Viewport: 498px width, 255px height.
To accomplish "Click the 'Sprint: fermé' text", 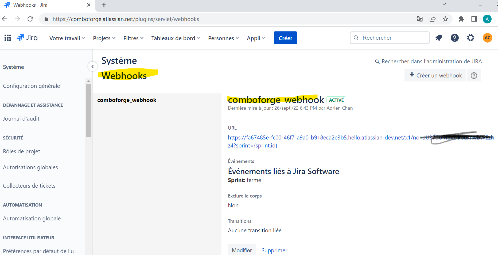I will [x=244, y=180].
